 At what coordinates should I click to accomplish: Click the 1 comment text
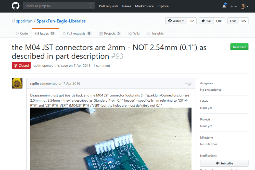click(x=102, y=66)
